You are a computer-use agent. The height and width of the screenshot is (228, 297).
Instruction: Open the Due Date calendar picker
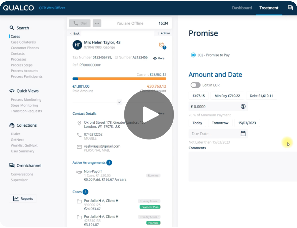[243, 133]
